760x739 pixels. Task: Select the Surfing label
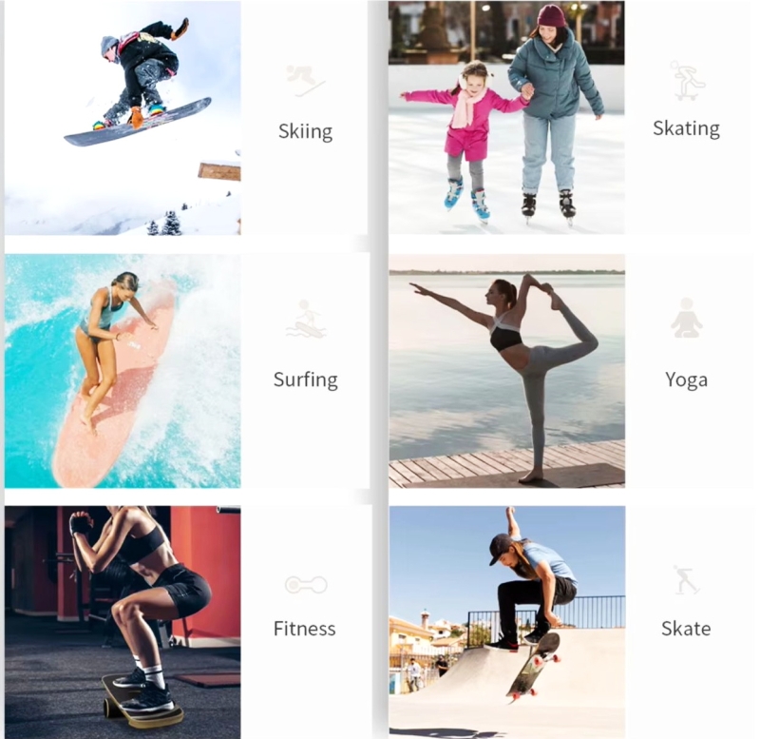tap(305, 379)
